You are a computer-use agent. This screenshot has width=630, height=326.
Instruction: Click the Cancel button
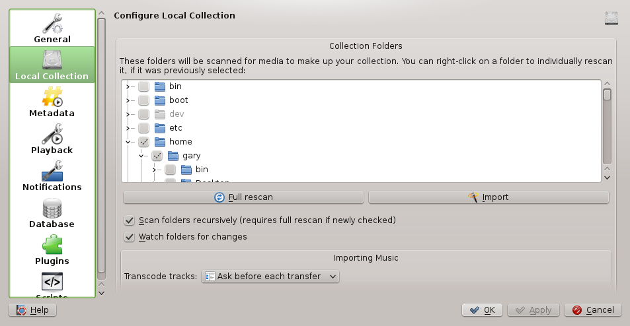click(593, 310)
